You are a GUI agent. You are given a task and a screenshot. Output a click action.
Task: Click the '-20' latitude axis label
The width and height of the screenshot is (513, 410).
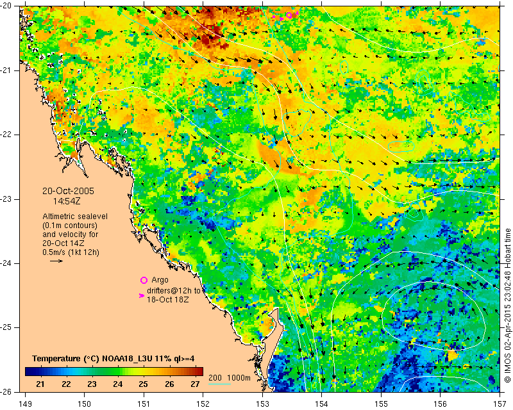(x=7, y=6)
